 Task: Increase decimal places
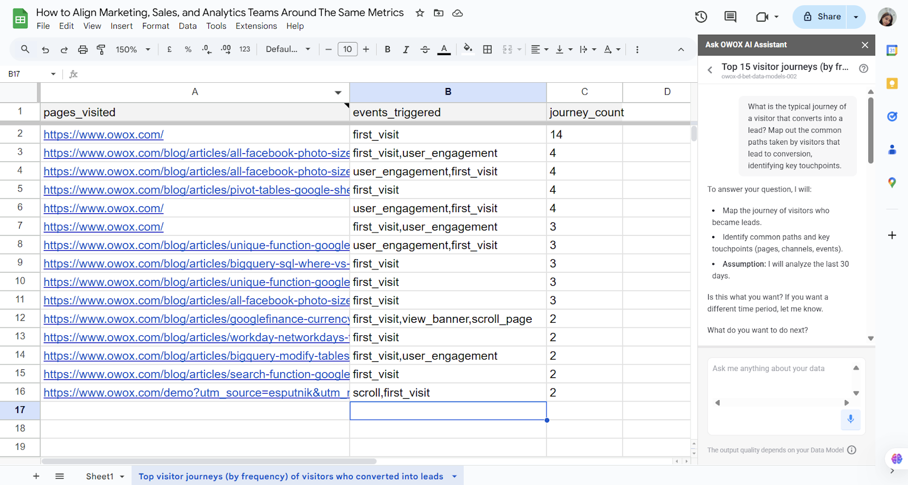226,49
